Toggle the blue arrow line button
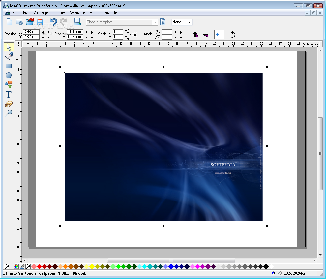326x279 pixels. click(219, 34)
